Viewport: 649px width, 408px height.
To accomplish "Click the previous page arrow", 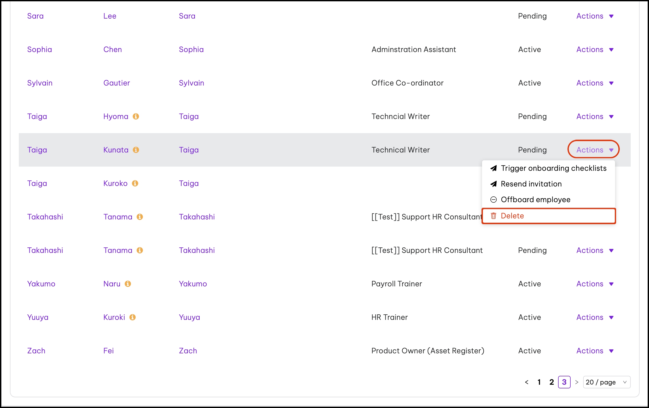I will point(527,382).
